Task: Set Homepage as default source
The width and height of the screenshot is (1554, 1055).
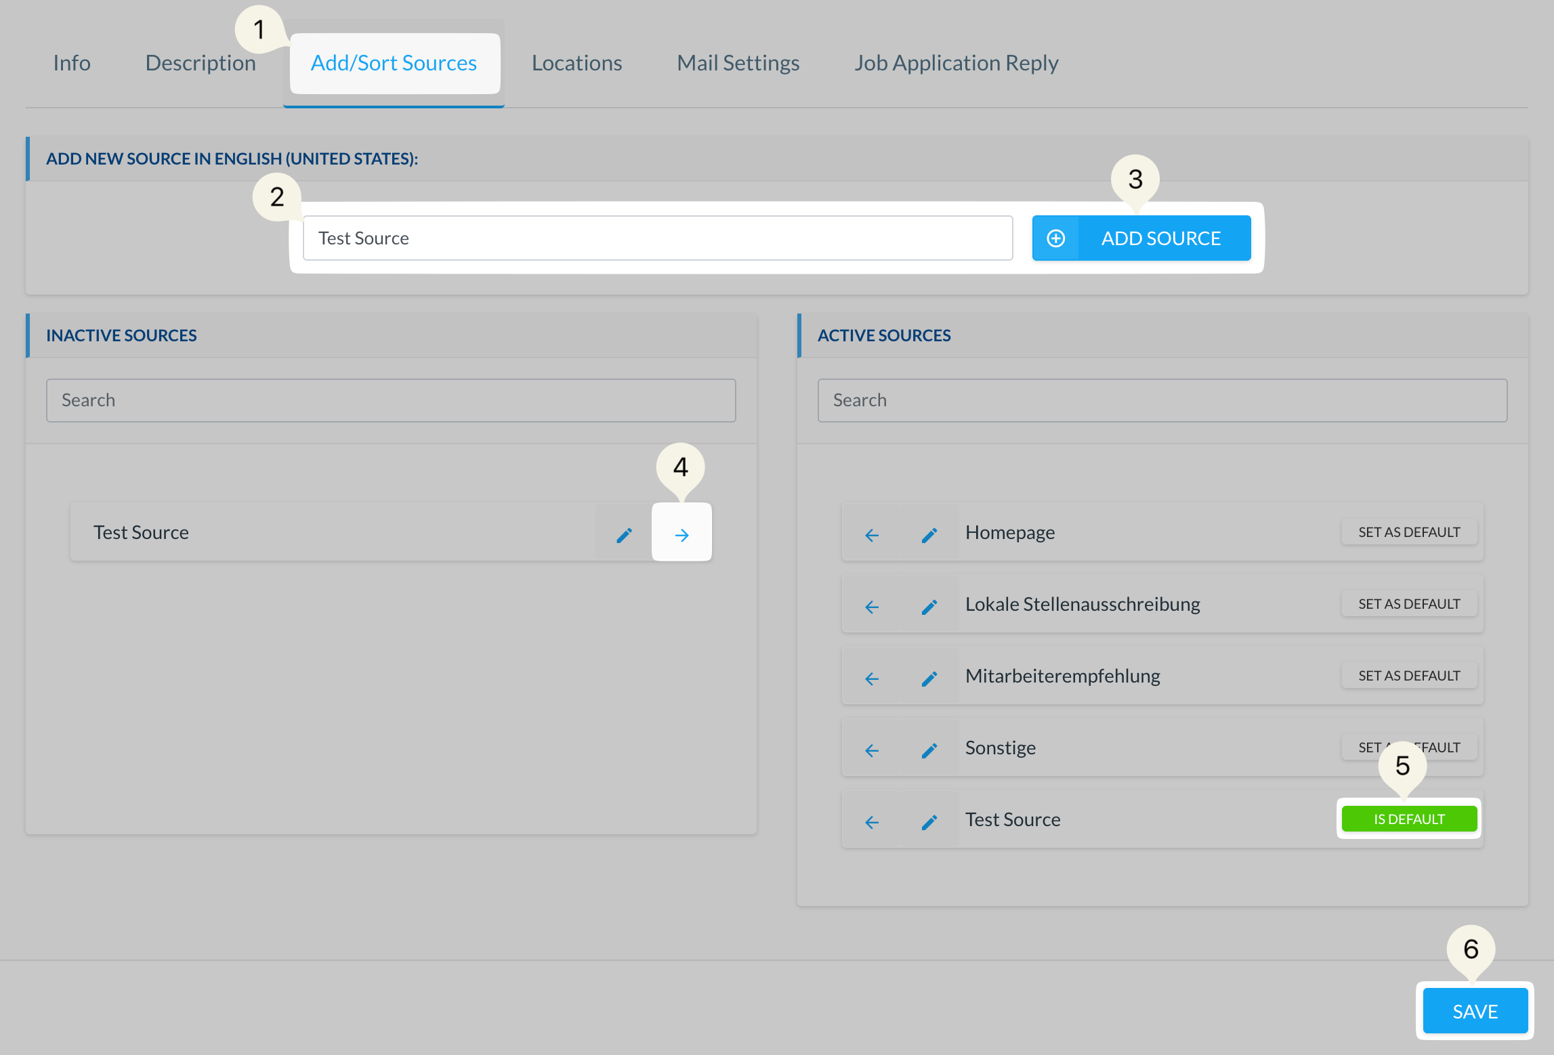Action: (1408, 532)
